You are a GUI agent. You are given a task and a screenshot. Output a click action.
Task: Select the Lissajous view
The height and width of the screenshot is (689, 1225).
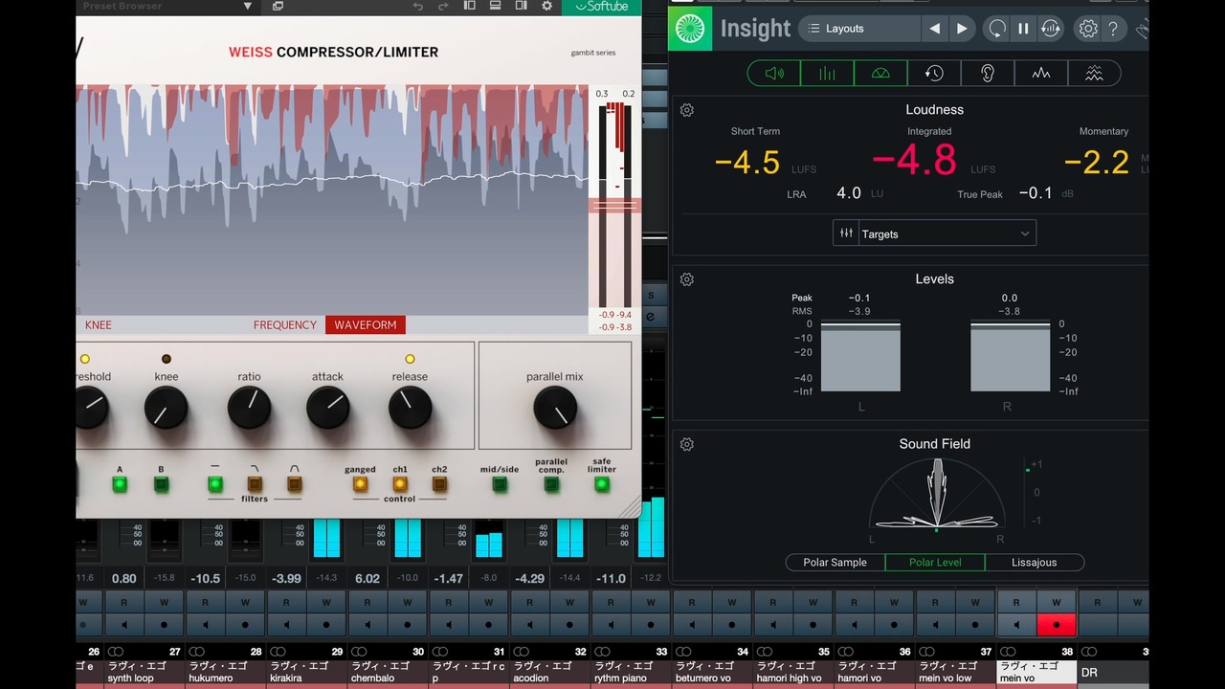[1035, 563]
